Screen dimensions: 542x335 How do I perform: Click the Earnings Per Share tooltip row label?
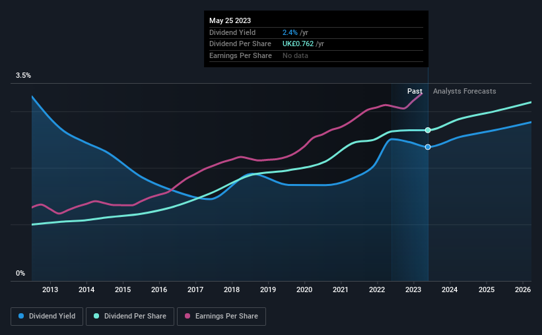click(240, 55)
